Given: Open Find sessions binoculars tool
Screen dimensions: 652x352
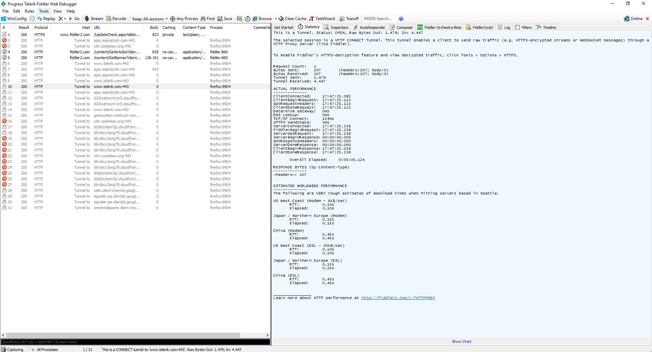Looking at the screenshot, I should 207,19.
